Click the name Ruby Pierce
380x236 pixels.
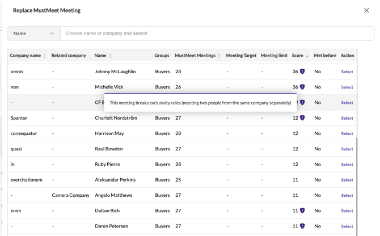click(x=108, y=165)
